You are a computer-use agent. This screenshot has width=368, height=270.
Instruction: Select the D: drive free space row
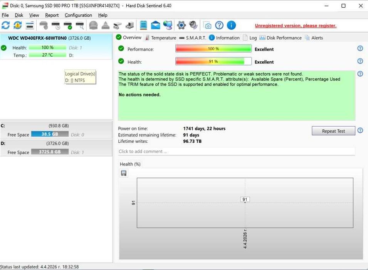[56, 148]
